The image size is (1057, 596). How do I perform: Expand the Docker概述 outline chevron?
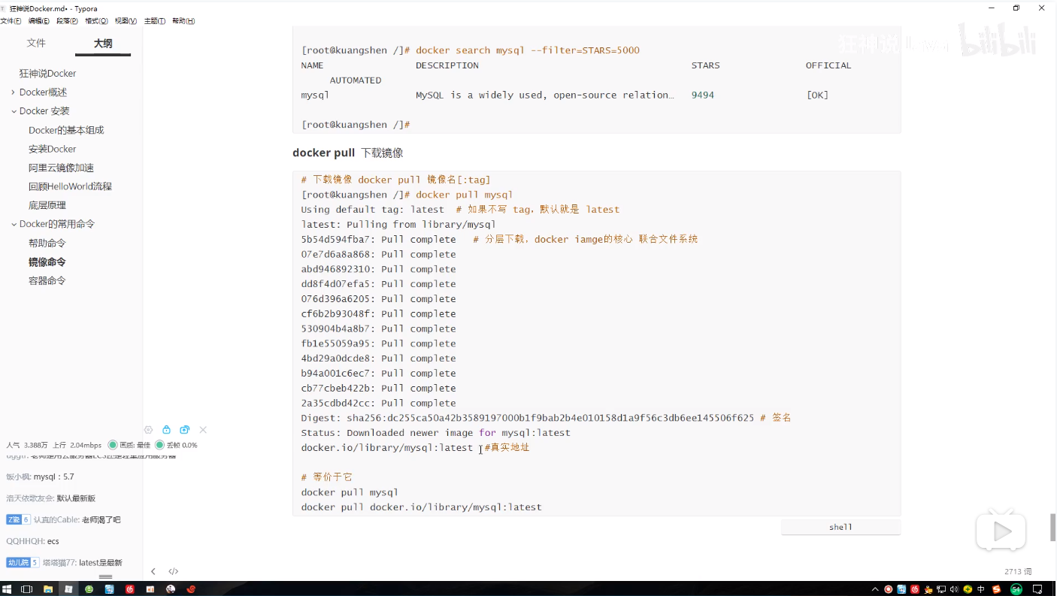click(13, 92)
